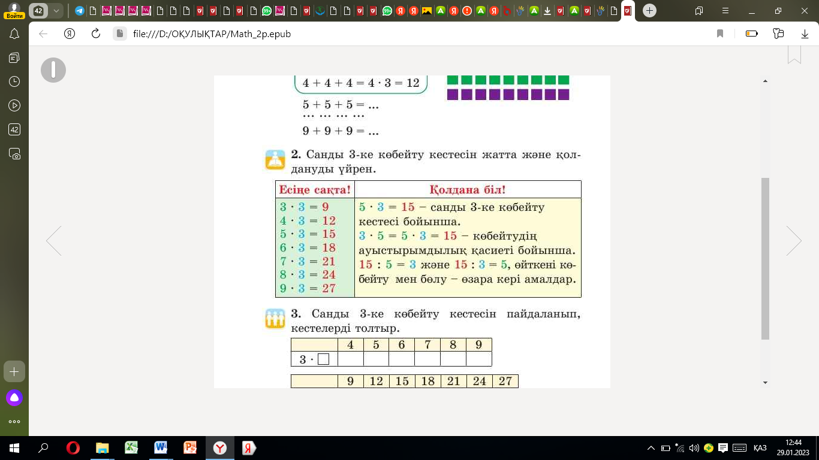Click the row "7 · 3 = 21"
The height and width of the screenshot is (460, 819).
click(308, 261)
